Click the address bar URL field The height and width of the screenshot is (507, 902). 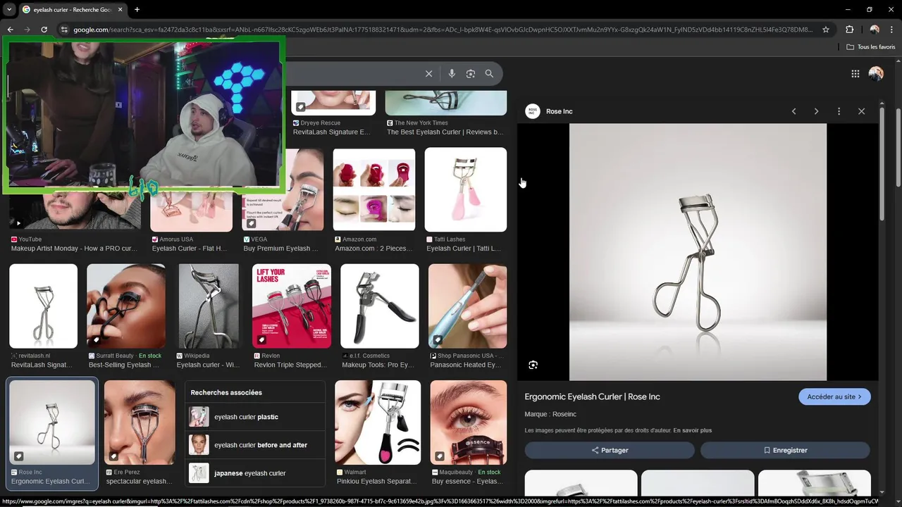(443, 30)
